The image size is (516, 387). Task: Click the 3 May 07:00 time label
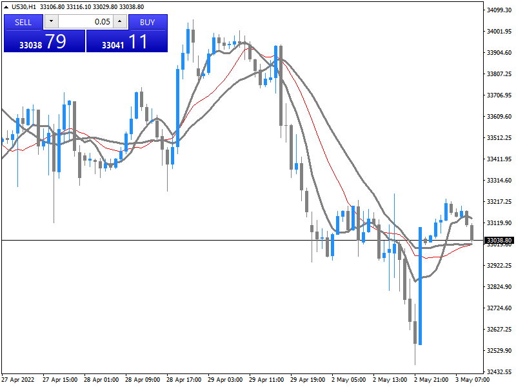coord(473,380)
